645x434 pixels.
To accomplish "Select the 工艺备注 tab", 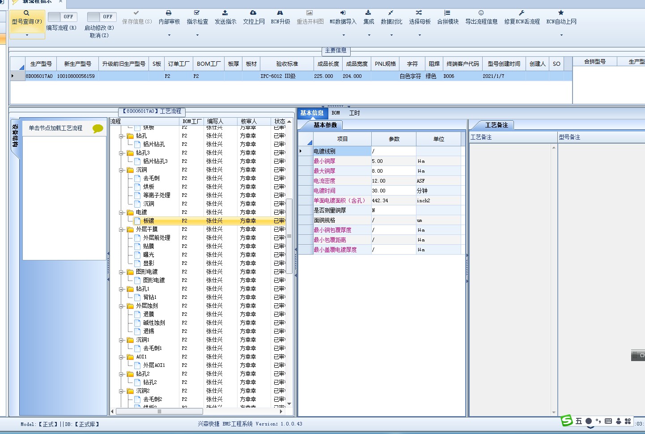I will tap(496, 125).
